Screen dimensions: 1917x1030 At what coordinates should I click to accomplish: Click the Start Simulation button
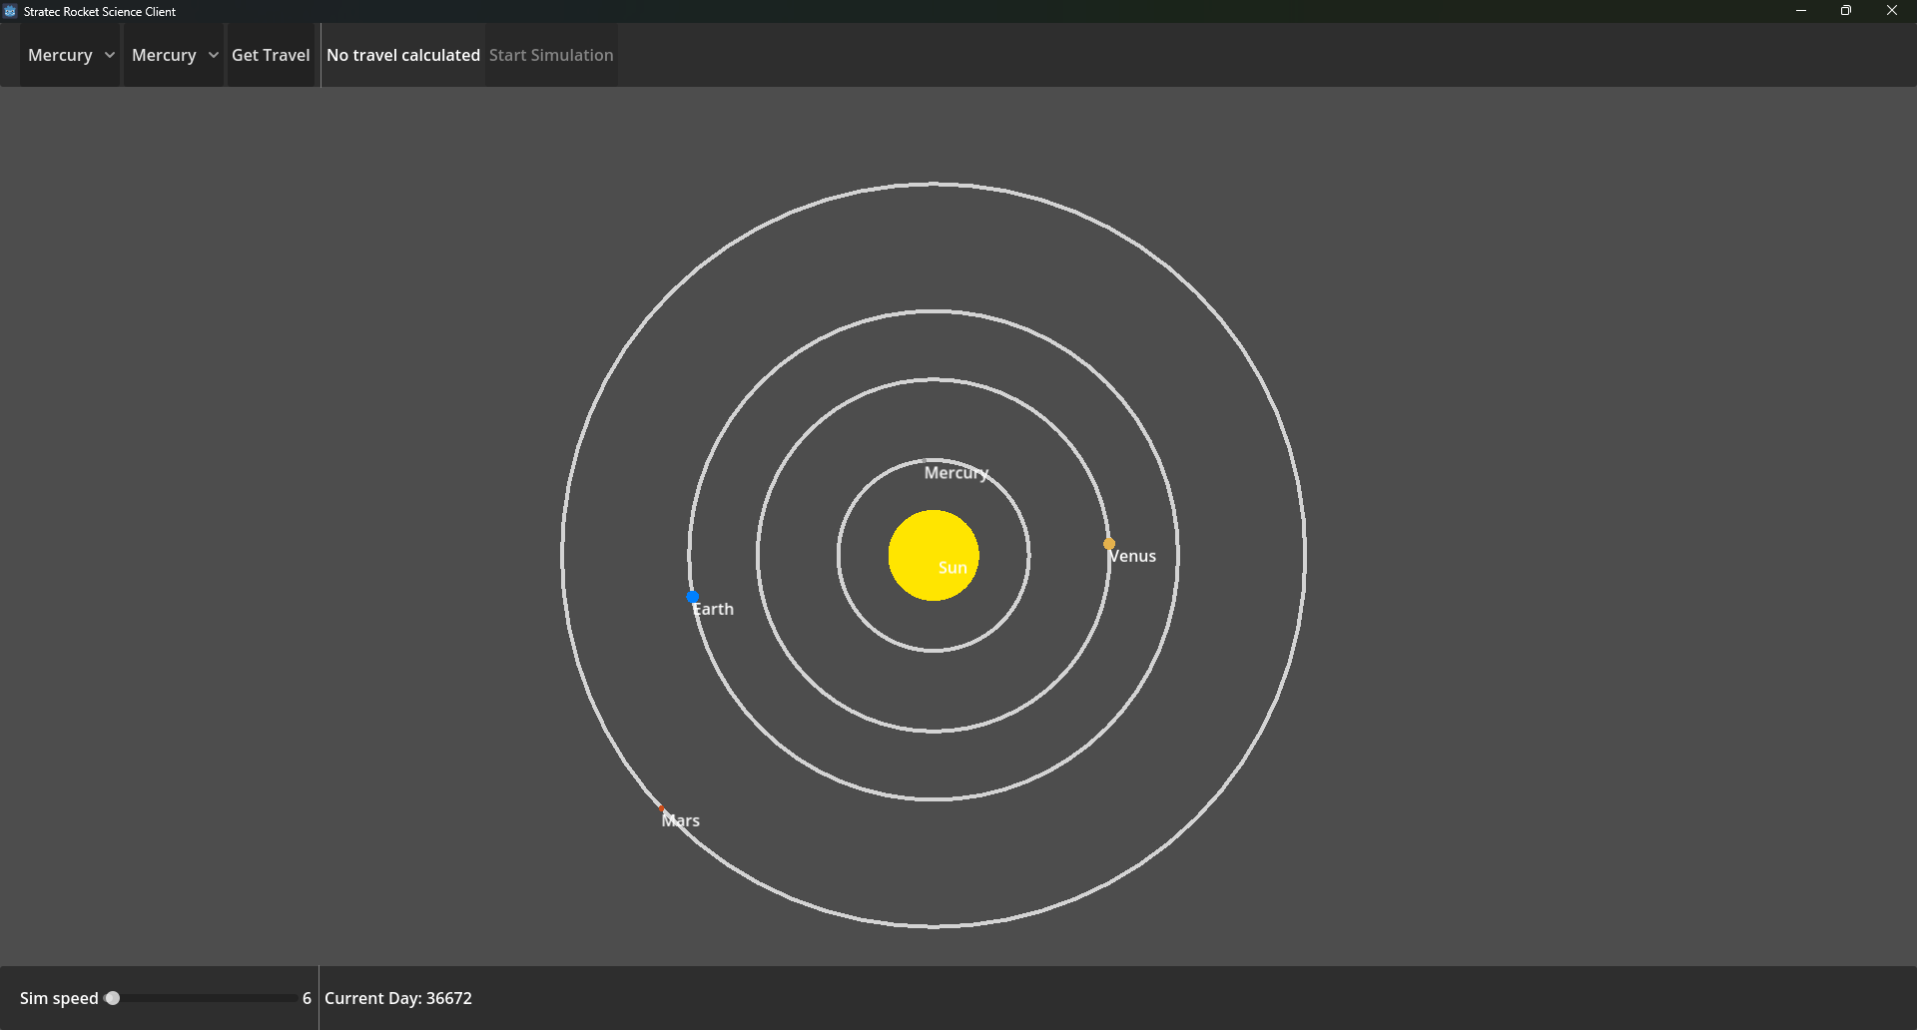(551, 55)
